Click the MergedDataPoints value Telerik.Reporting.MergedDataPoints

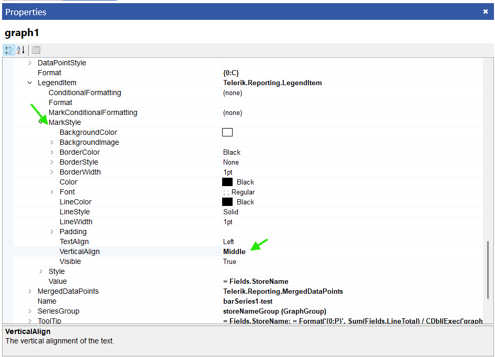[283, 291]
